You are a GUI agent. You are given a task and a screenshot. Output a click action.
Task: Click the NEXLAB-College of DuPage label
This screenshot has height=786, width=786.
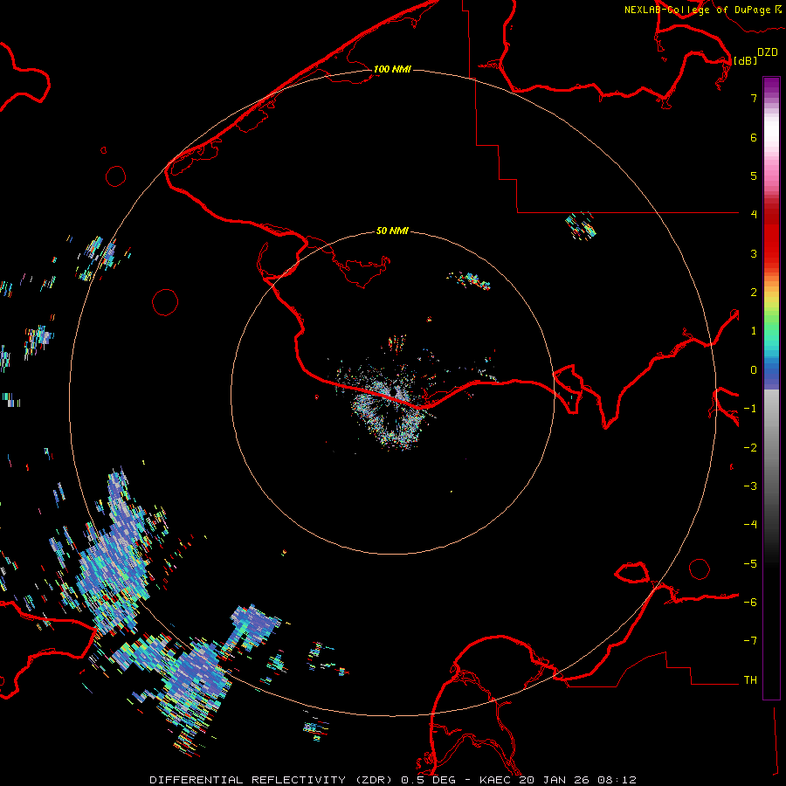pyautogui.click(x=697, y=10)
